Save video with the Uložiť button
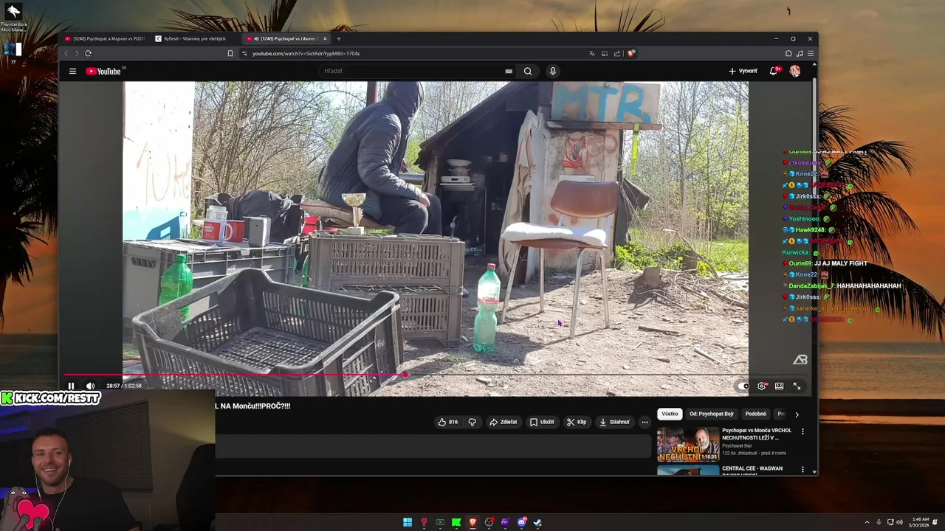945x531 pixels. [x=542, y=422]
